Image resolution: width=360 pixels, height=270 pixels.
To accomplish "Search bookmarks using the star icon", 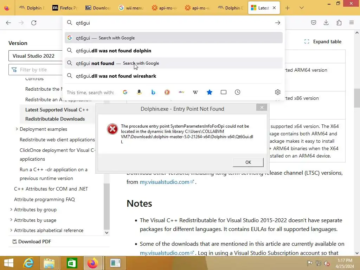I will [210, 92].
